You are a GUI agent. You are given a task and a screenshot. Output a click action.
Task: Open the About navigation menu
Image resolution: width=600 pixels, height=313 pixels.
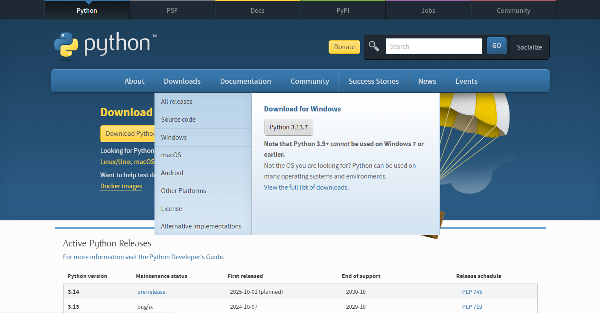pos(134,81)
